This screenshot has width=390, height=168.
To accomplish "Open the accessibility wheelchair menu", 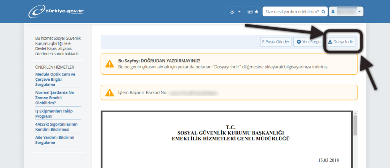I will tap(234, 11).
